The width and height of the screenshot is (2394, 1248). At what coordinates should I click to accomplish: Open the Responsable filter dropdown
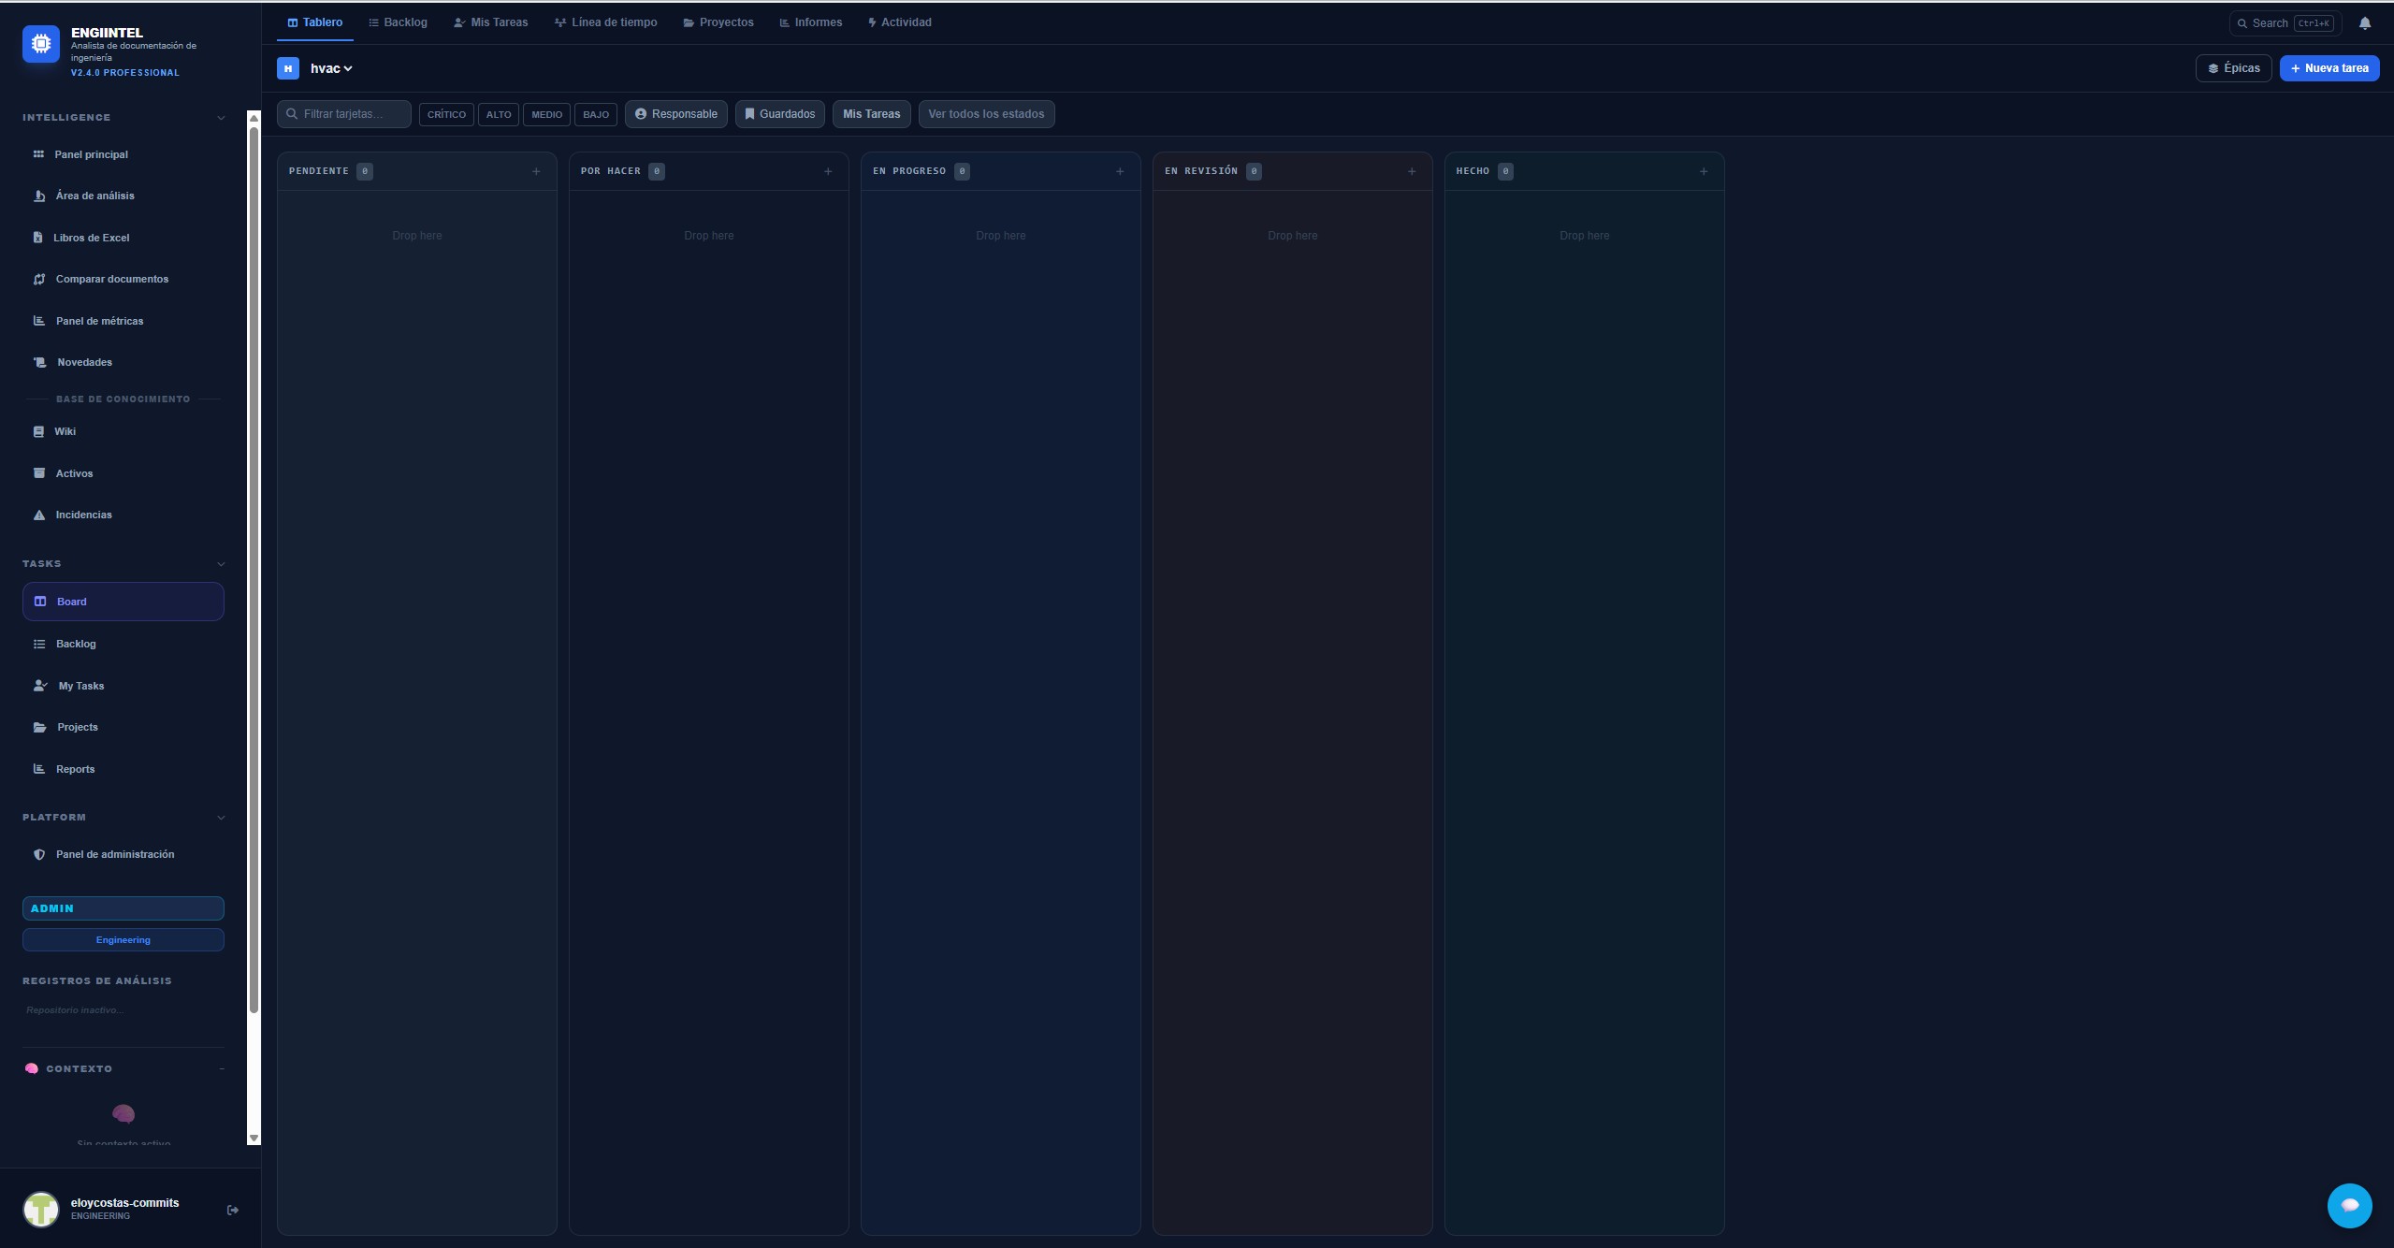pos(675,114)
